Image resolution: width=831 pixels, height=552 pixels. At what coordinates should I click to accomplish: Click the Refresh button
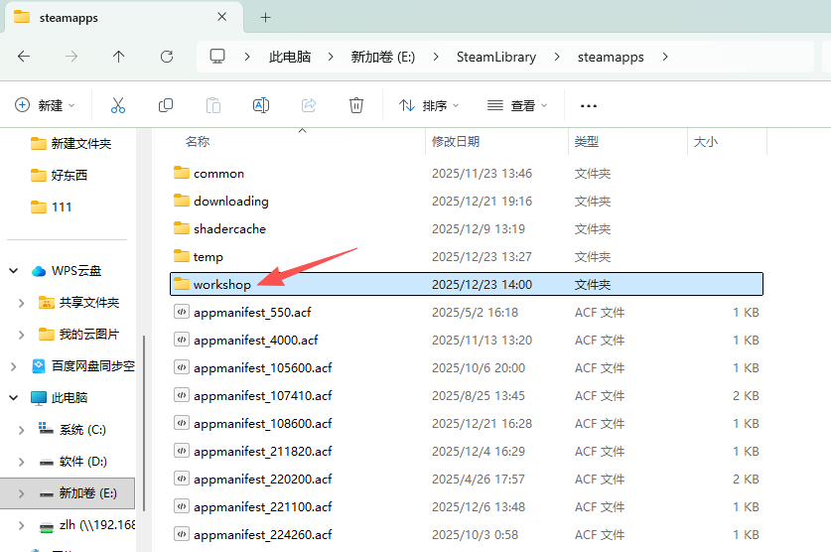pos(167,57)
